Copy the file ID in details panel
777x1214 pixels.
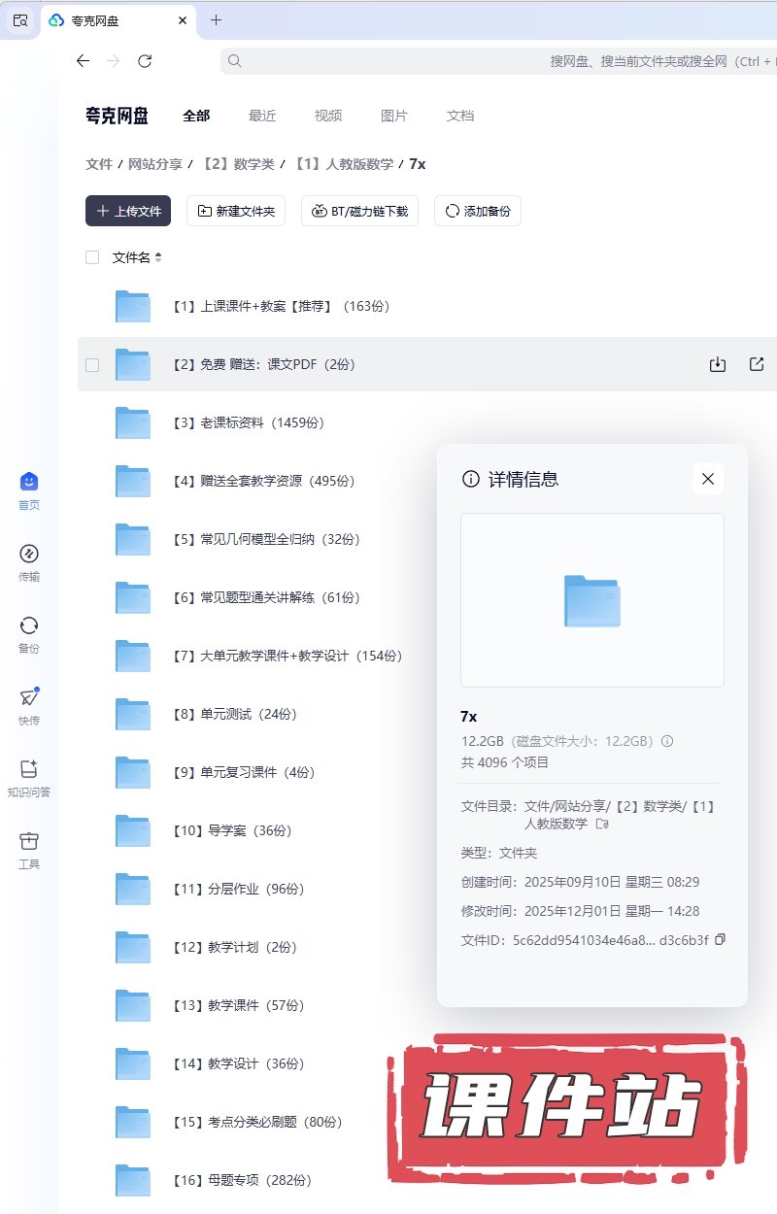pos(720,939)
